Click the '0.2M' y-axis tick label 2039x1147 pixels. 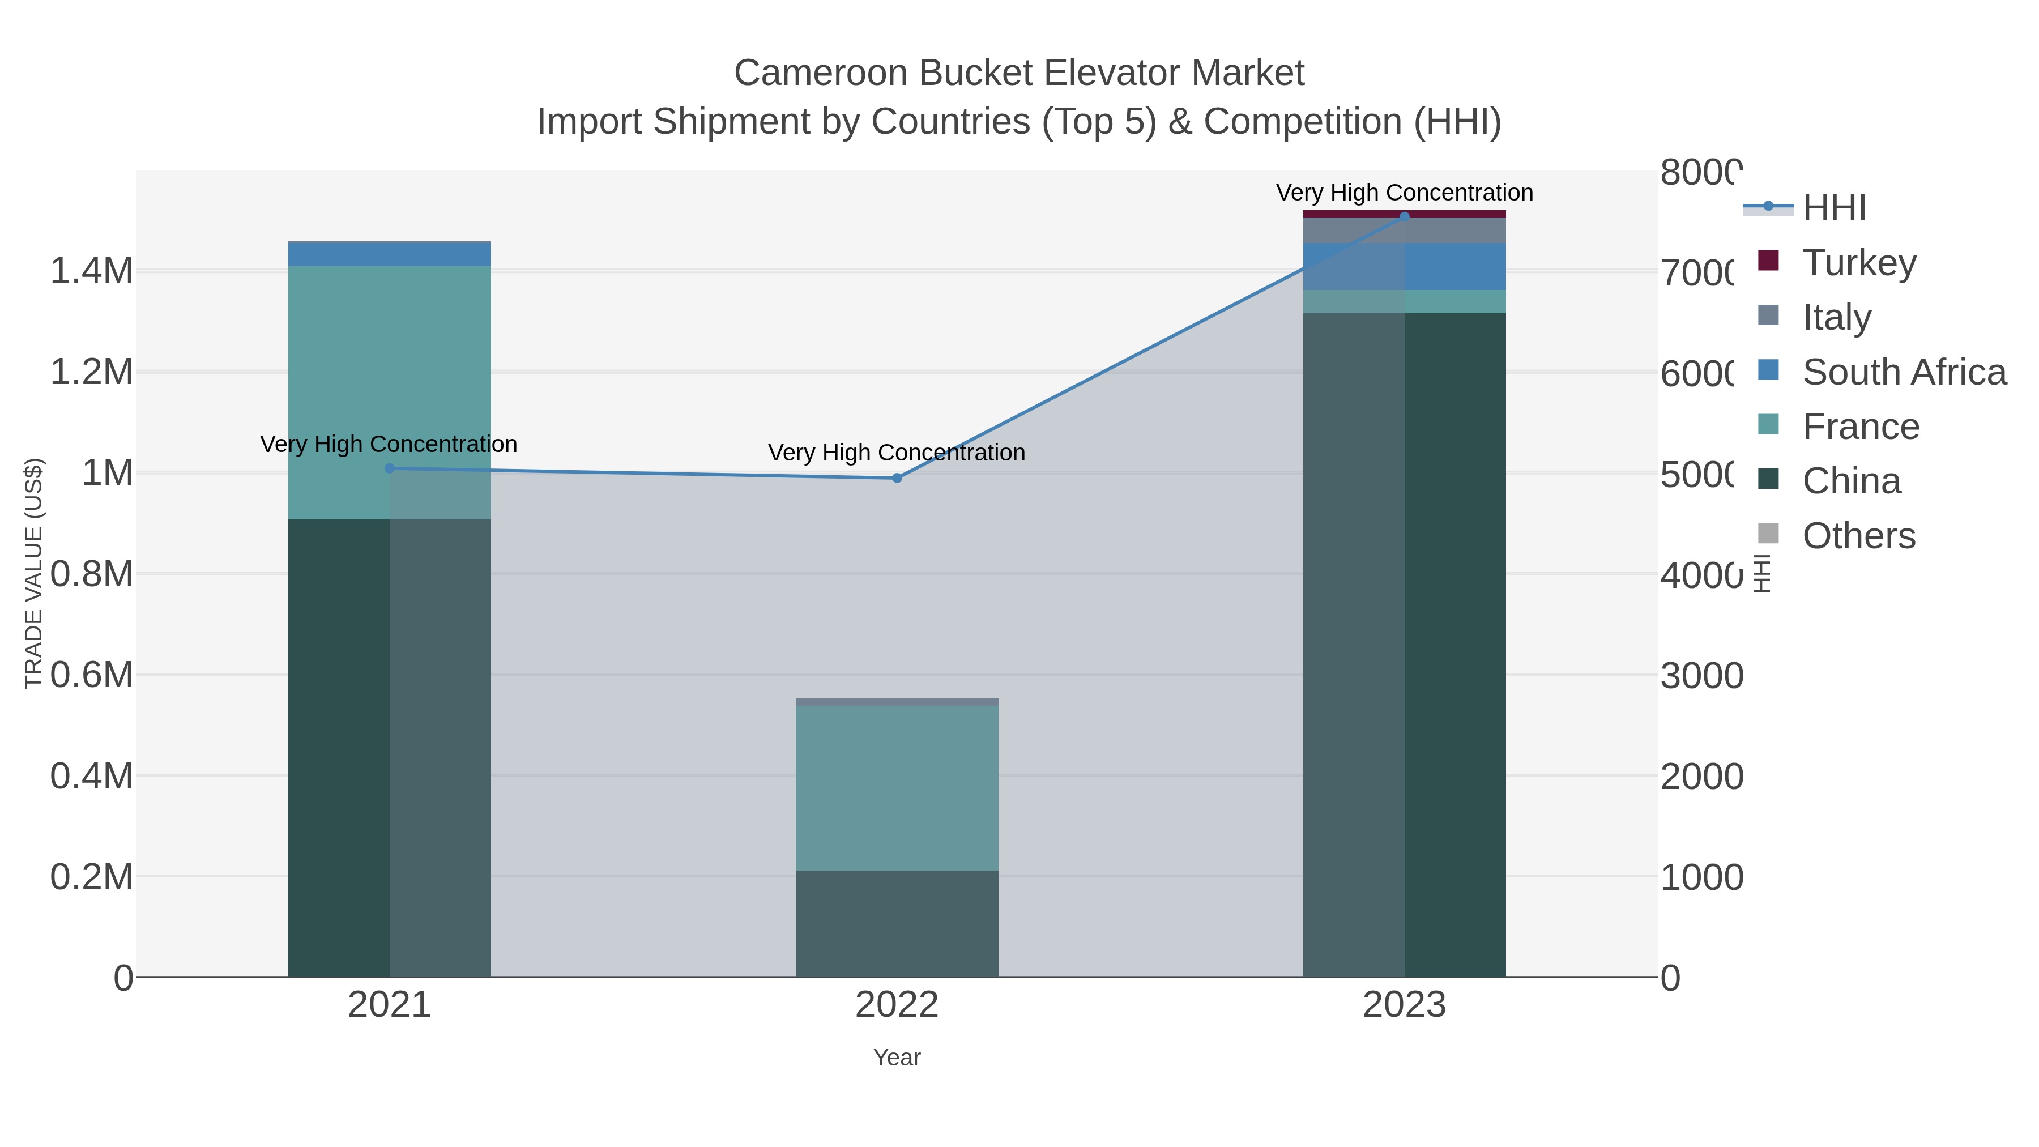click(92, 877)
